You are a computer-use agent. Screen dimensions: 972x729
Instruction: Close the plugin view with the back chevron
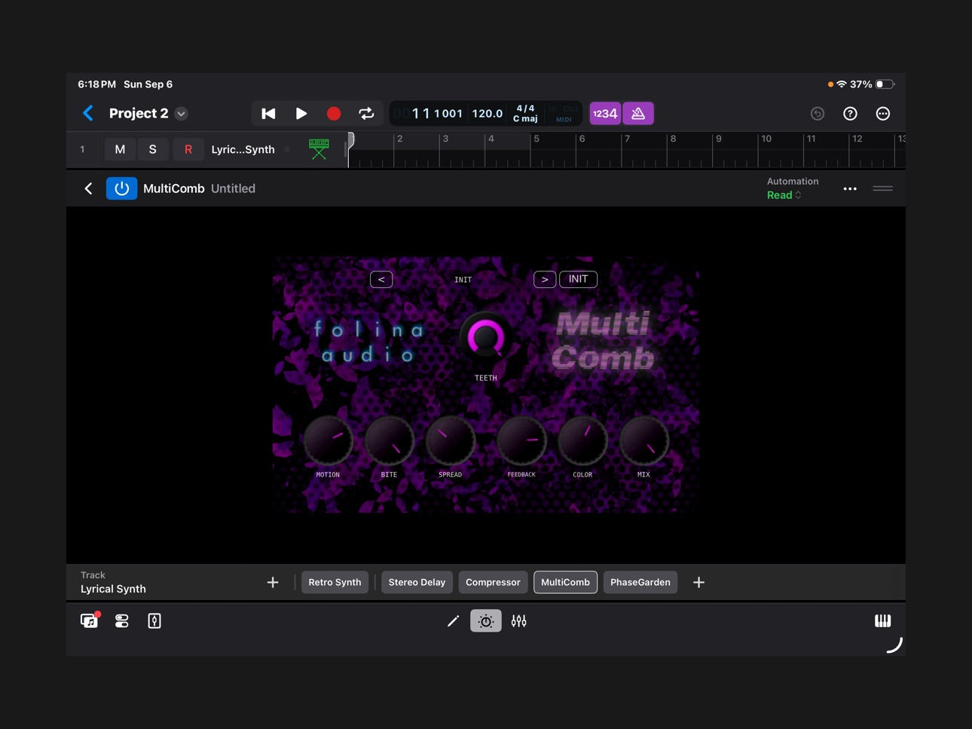88,188
